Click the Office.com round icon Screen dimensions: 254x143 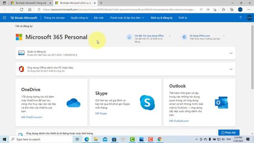click(x=184, y=37)
